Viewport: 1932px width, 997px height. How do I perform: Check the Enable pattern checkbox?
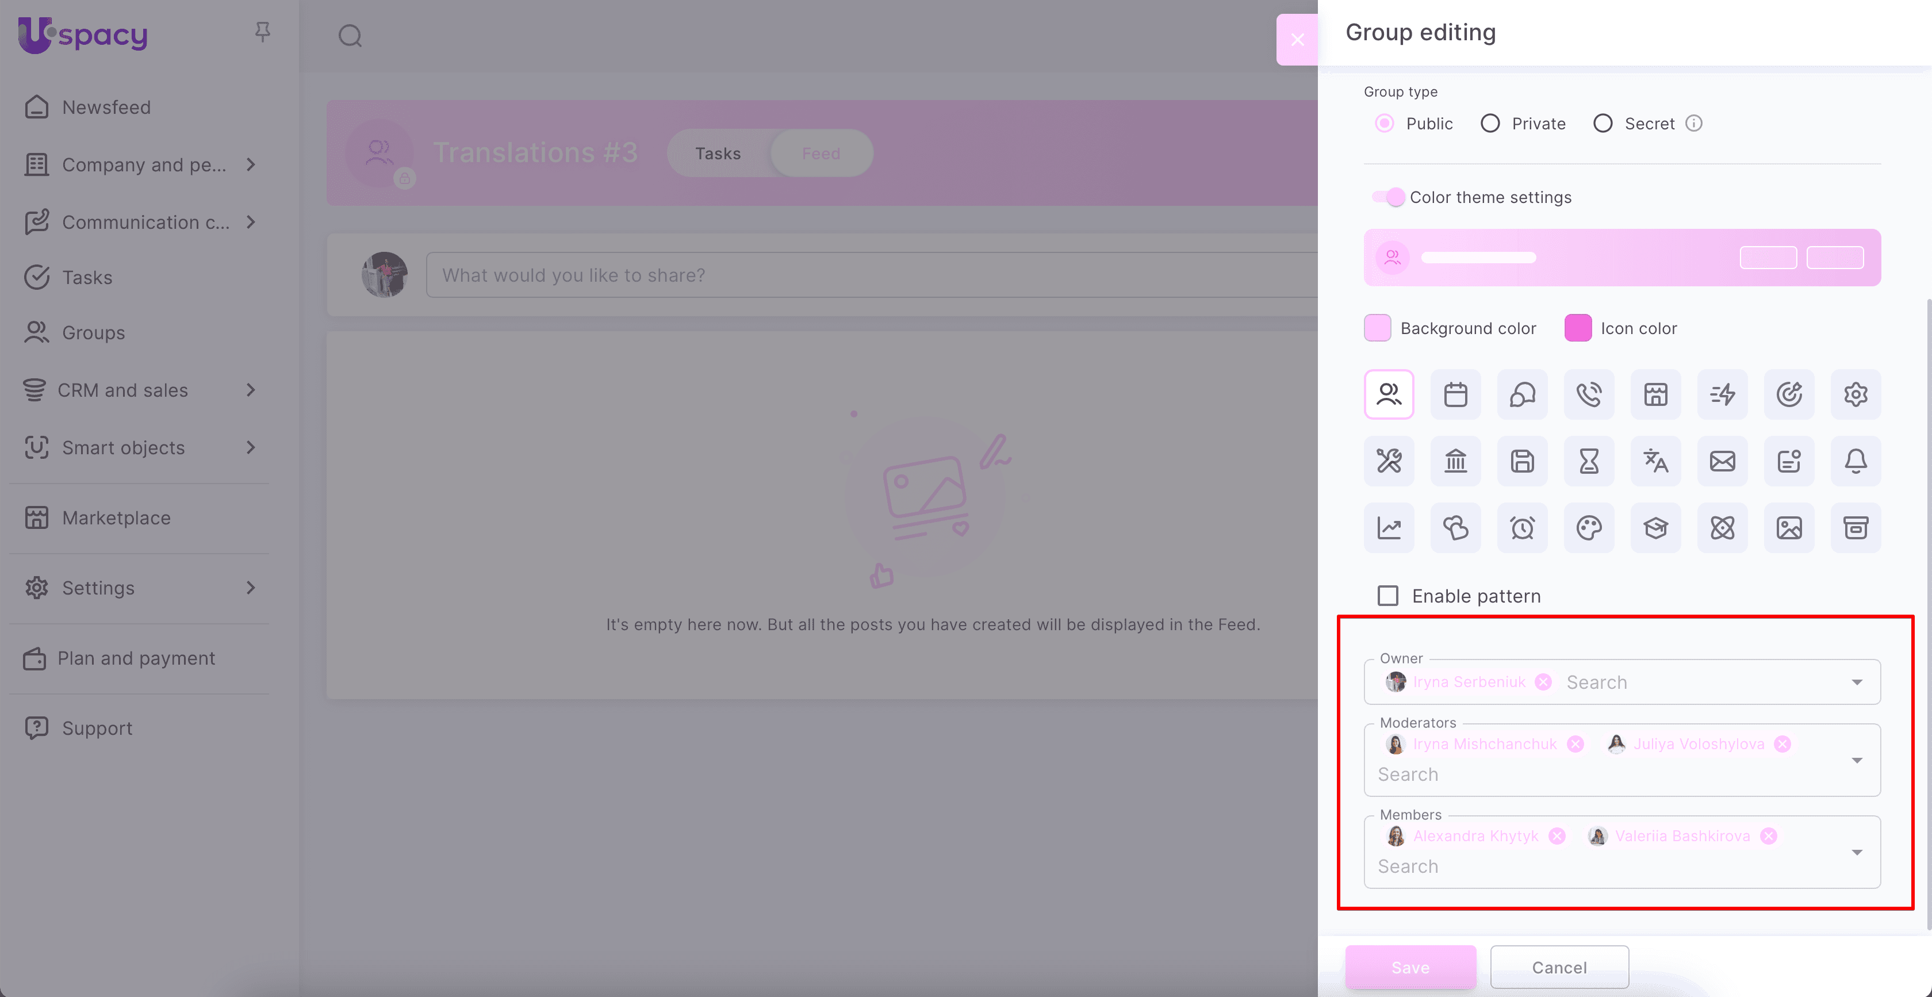pos(1388,596)
